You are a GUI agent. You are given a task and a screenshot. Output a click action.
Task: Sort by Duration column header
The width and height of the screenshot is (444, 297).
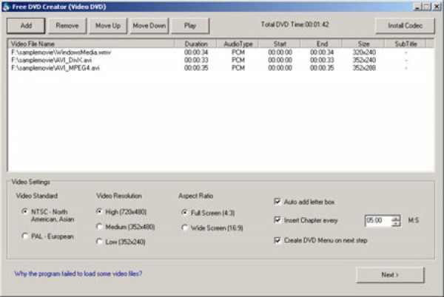point(196,44)
